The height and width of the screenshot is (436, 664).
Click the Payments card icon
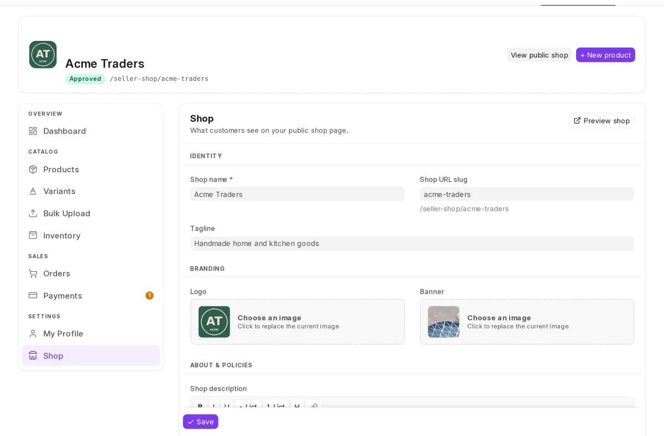coord(33,295)
